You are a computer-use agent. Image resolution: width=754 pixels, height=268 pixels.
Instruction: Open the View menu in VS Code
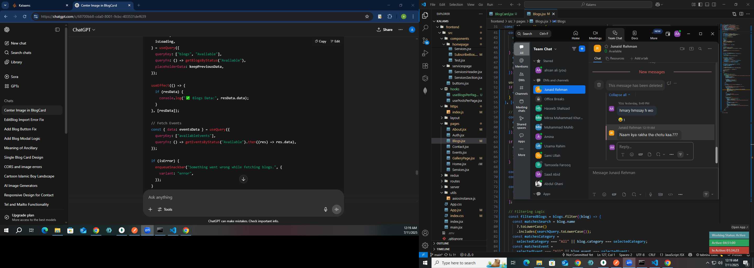[471, 4]
